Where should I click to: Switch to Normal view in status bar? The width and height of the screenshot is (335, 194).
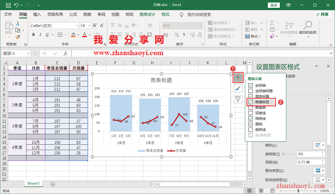(249, 191)
